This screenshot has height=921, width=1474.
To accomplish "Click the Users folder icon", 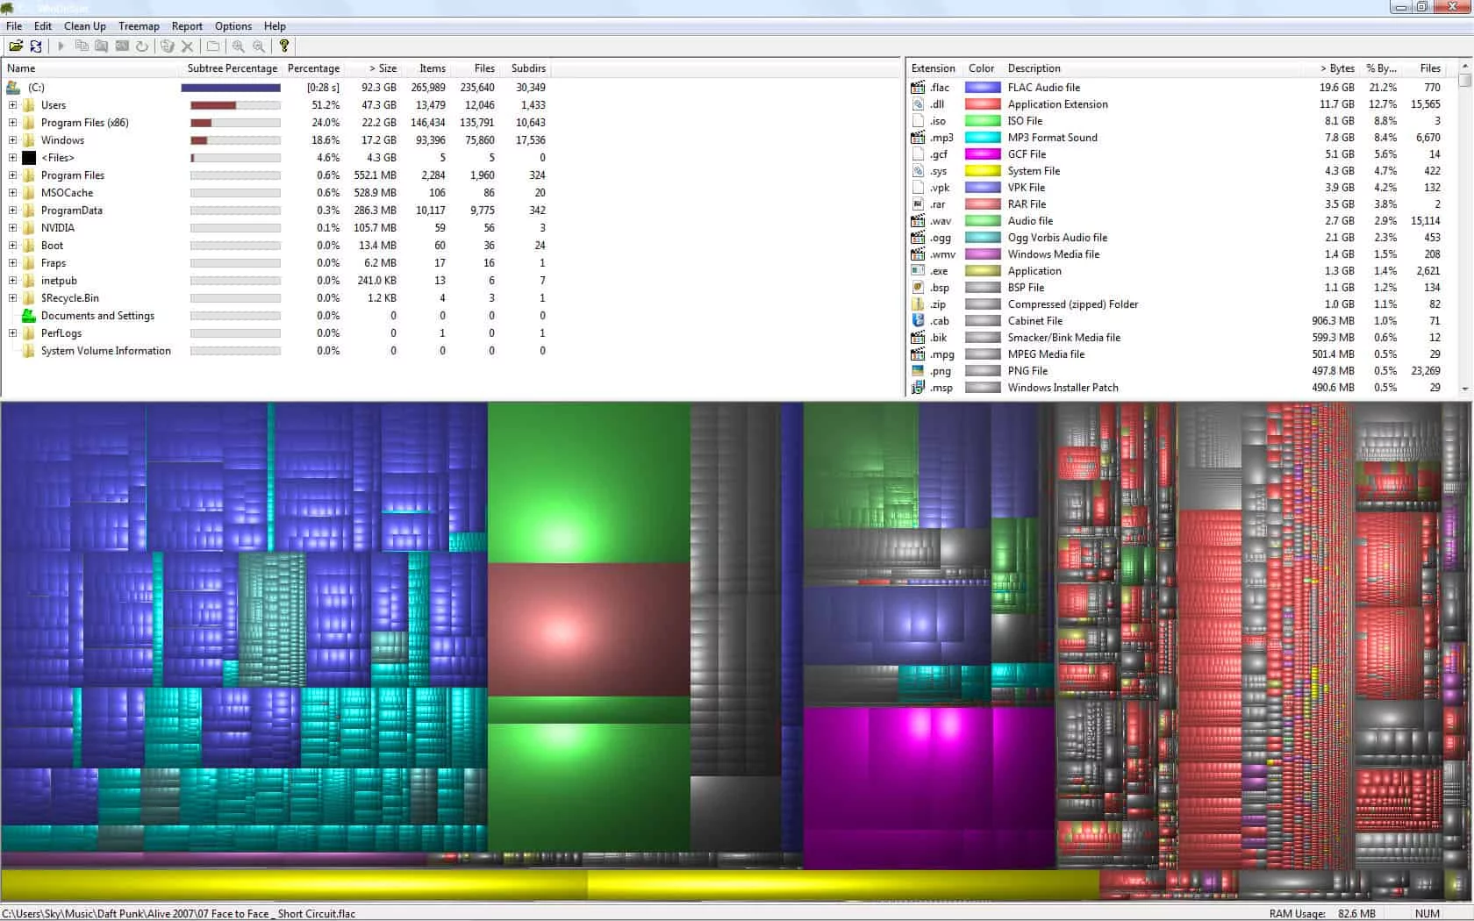I will [x=29, y=105].
